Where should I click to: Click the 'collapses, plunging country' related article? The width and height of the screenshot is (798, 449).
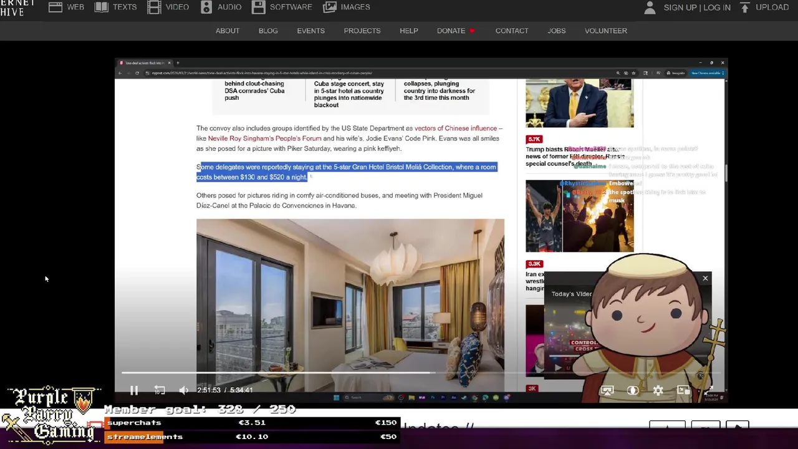[x=440, y=90]
